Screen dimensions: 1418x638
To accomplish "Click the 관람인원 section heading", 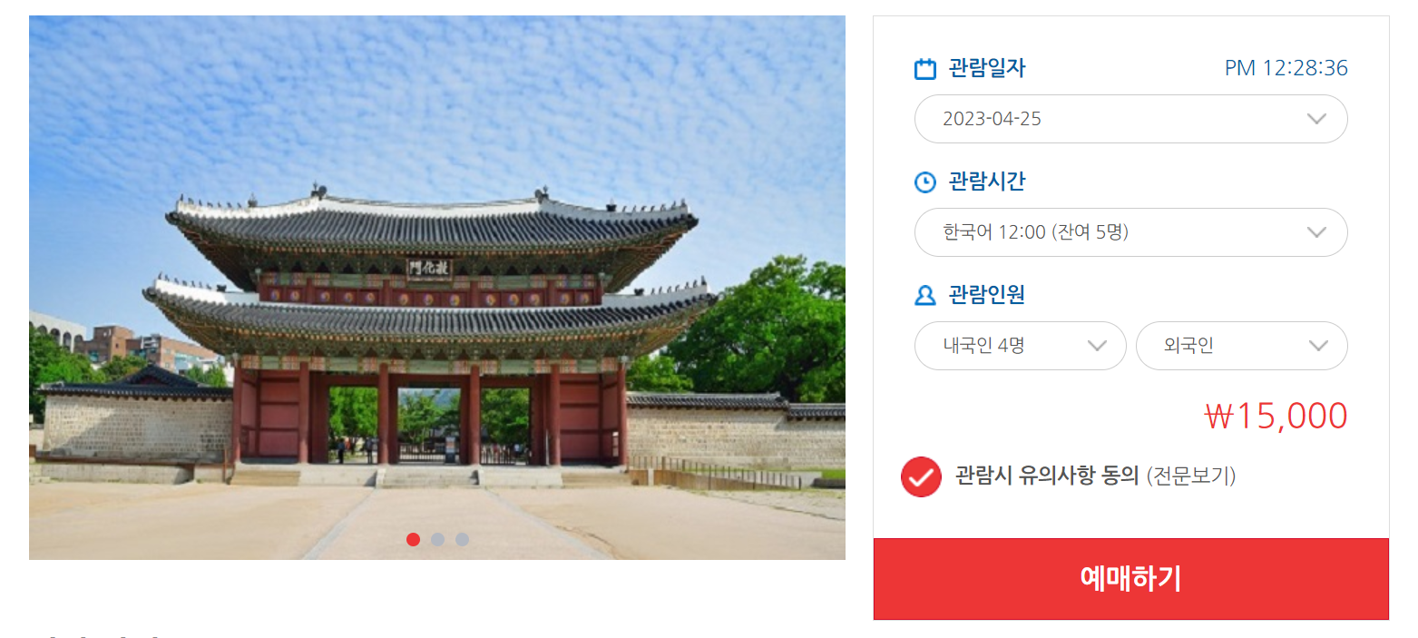I will click(987, 295).
